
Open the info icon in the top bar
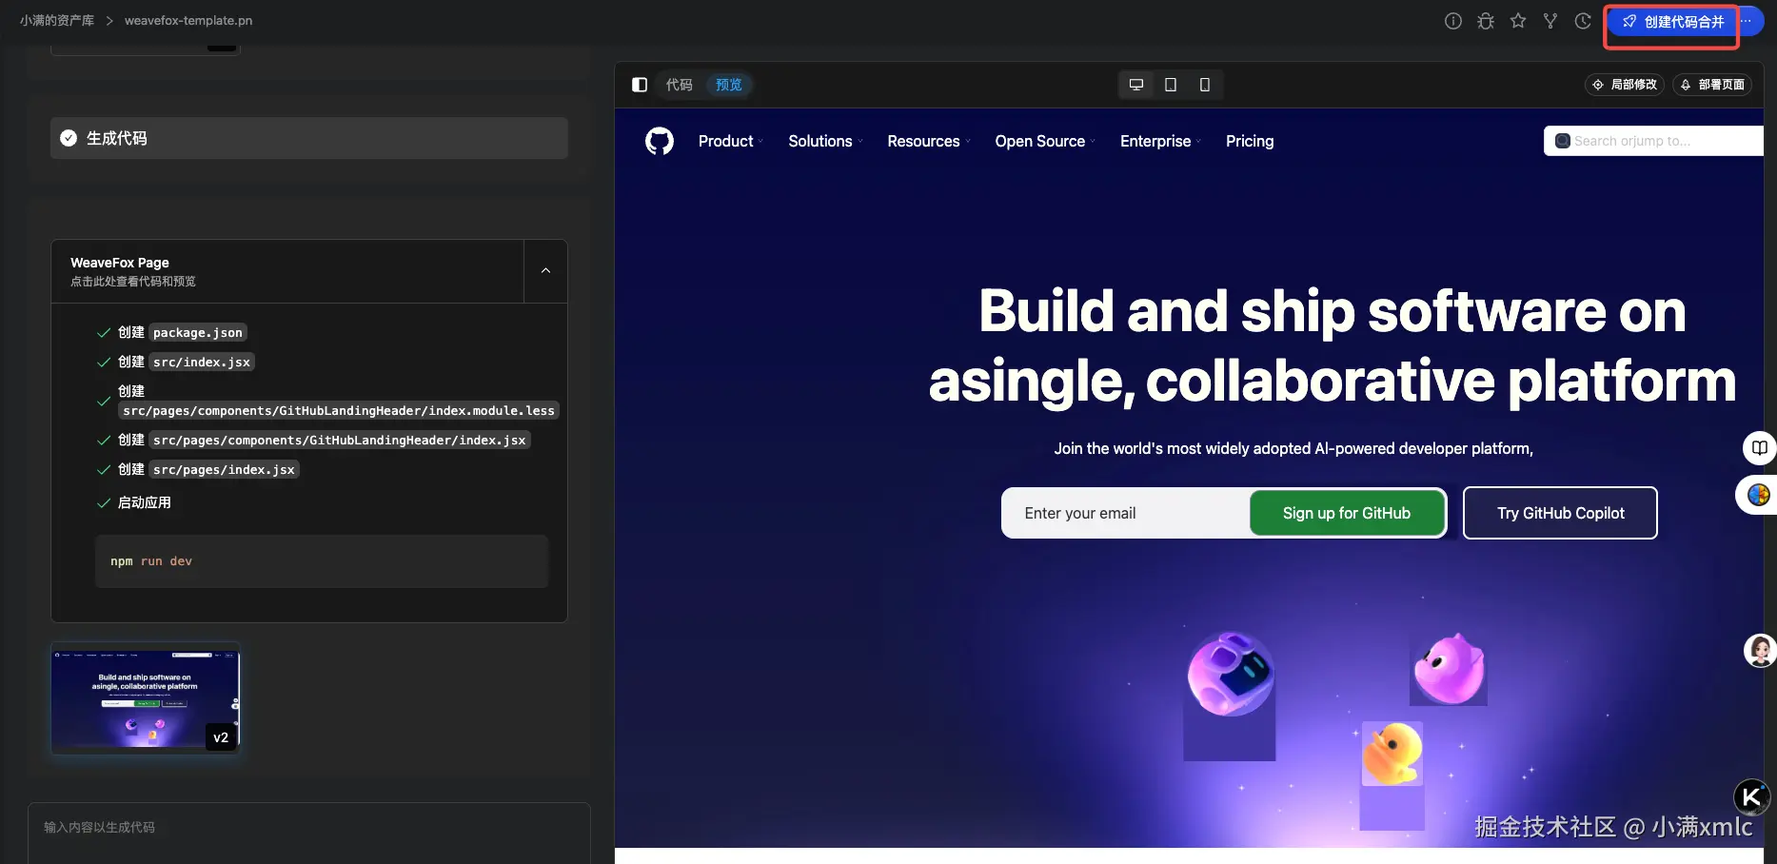point(1452,21)
